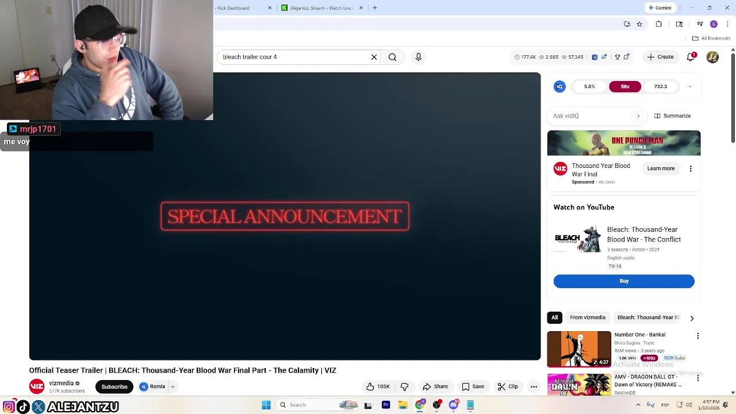Open Chrome media controls icon
Screen dimensions: 736x414
coord(700,24)
